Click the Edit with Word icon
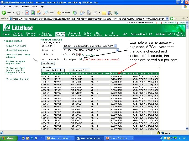189x141 pixels. [x=96, y=13]
